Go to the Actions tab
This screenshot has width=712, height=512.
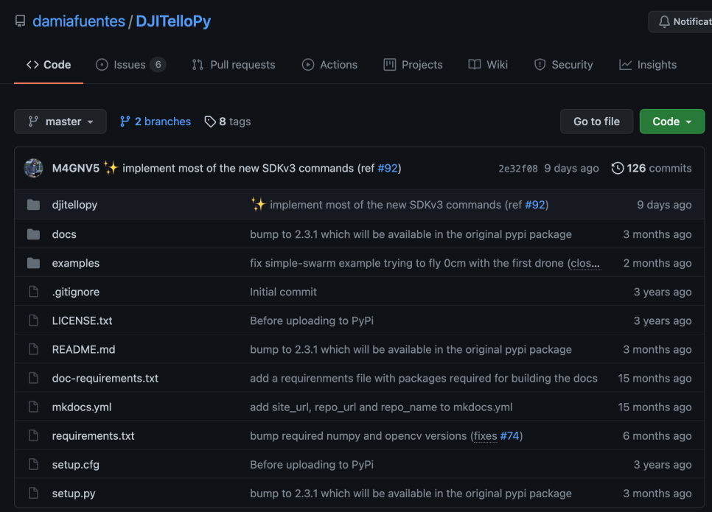[329, 65]
